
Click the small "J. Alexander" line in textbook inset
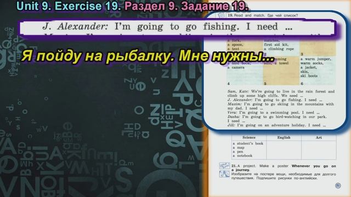(275, 100)
